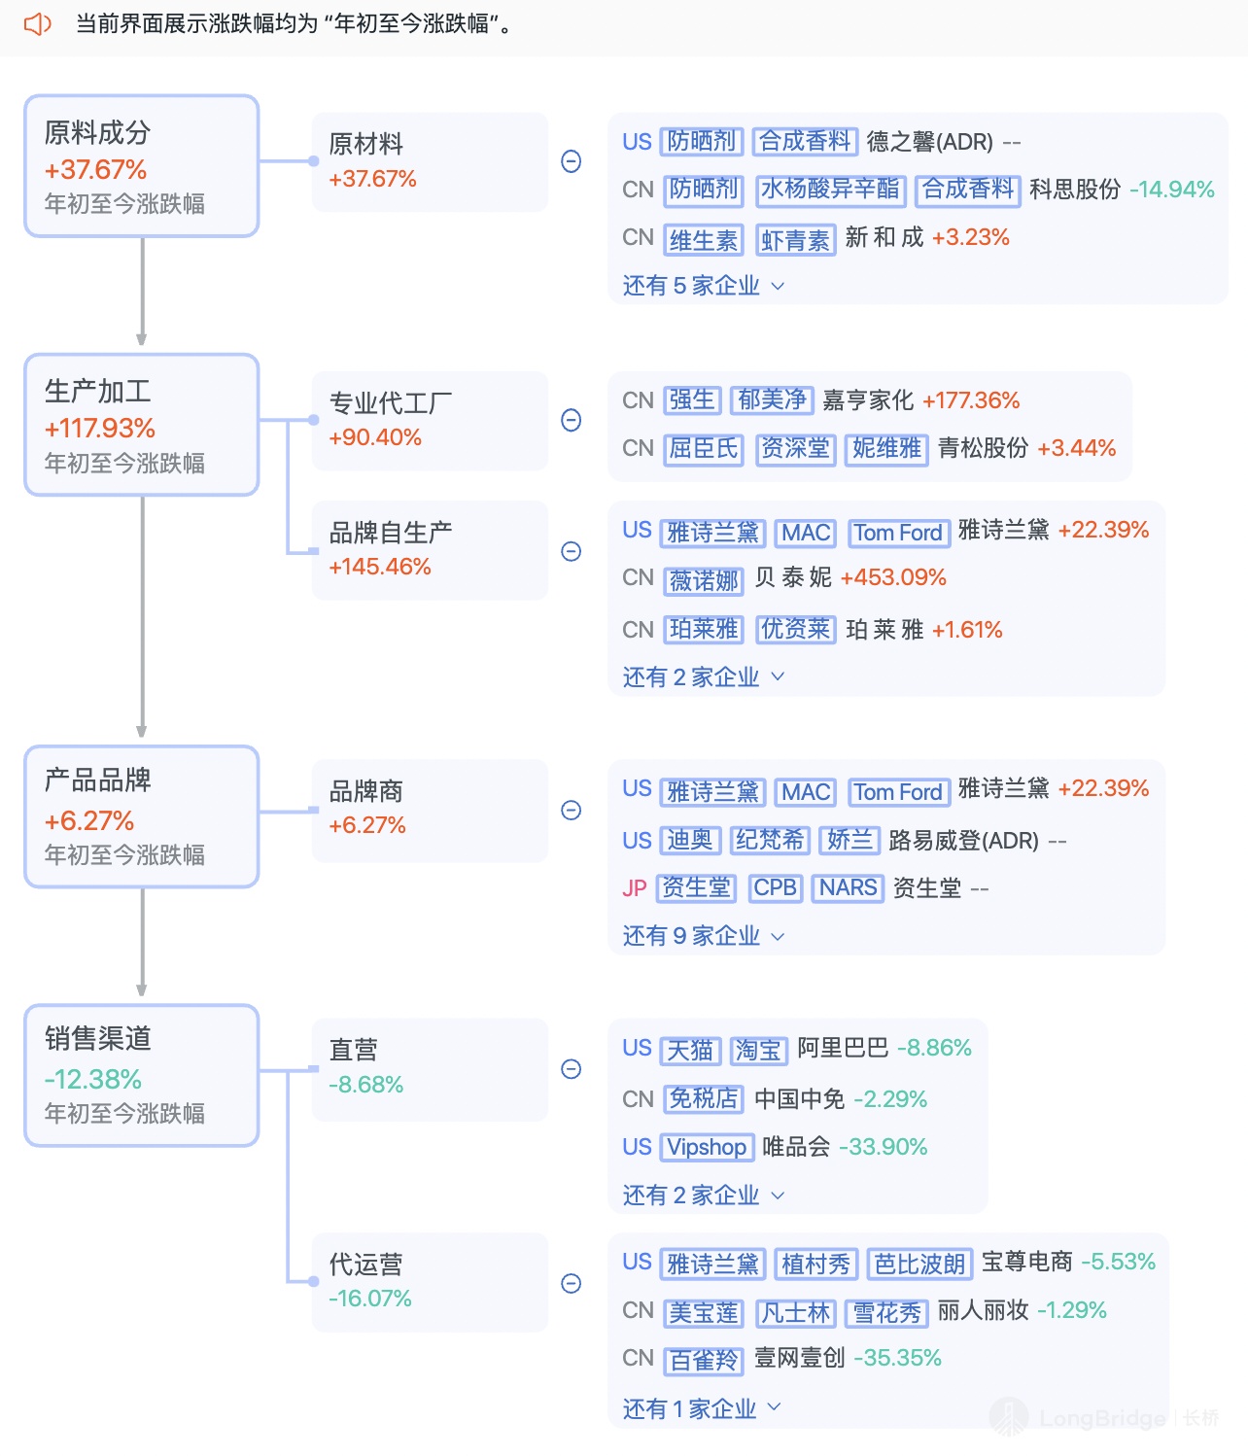Collapse the 代运营 company list
The width and height of the screenshot is (1248, 1456).
(572, 1283)
